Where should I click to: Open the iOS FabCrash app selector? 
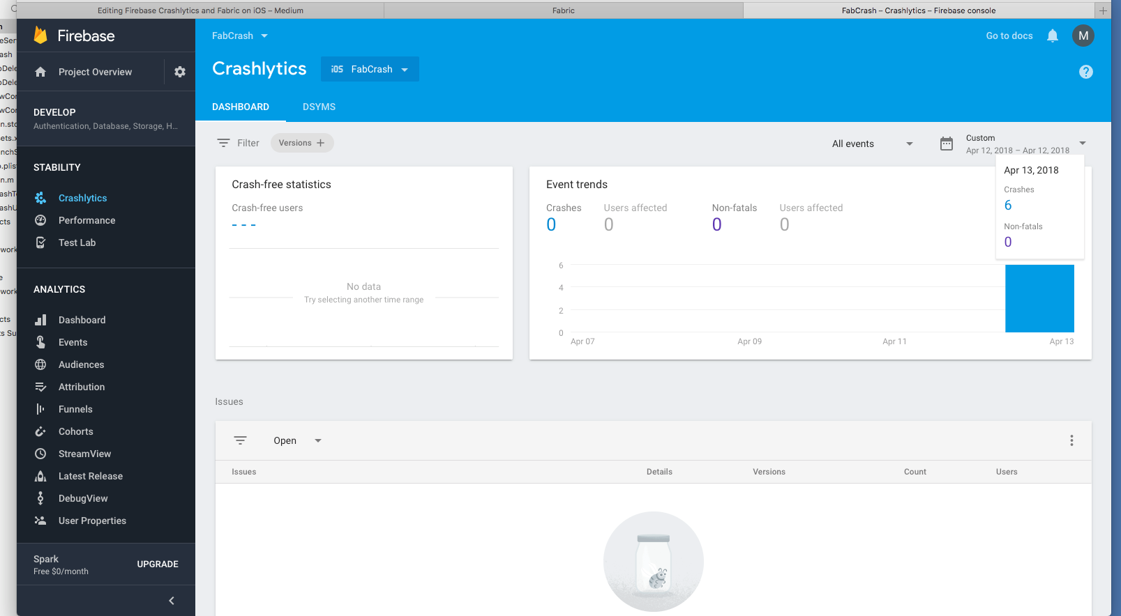(x=370, y=69)
